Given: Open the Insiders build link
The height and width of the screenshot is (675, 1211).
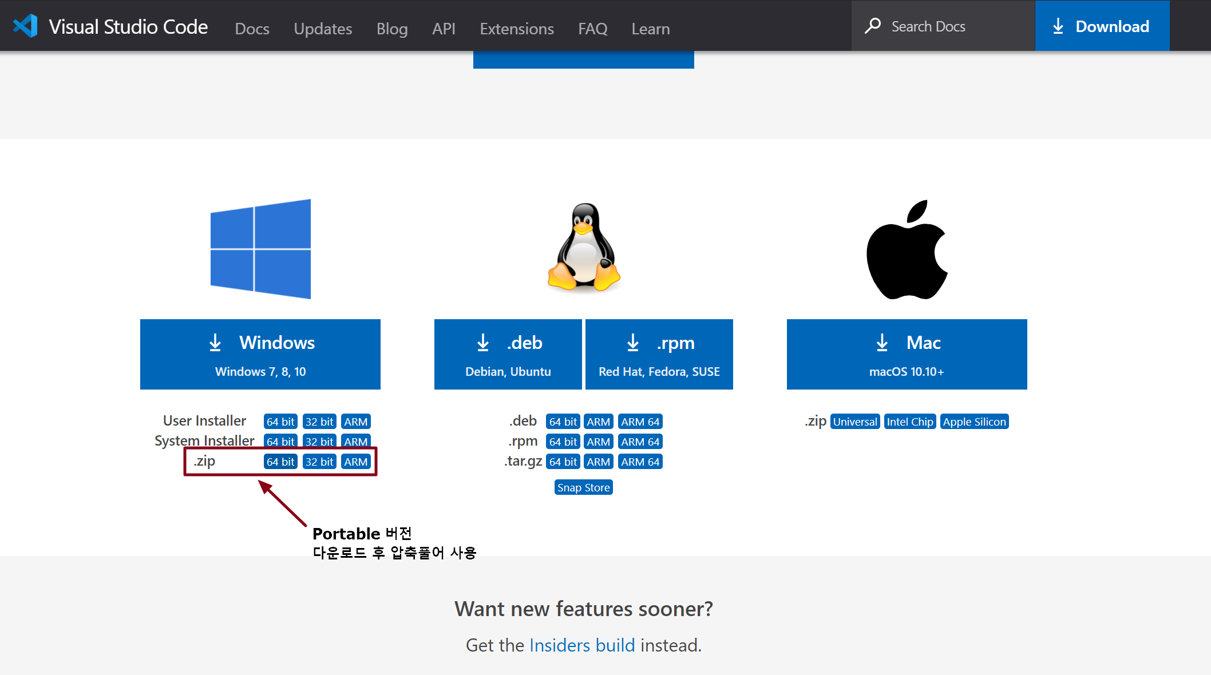Looking at the screenshot, I should pos(581,645).
